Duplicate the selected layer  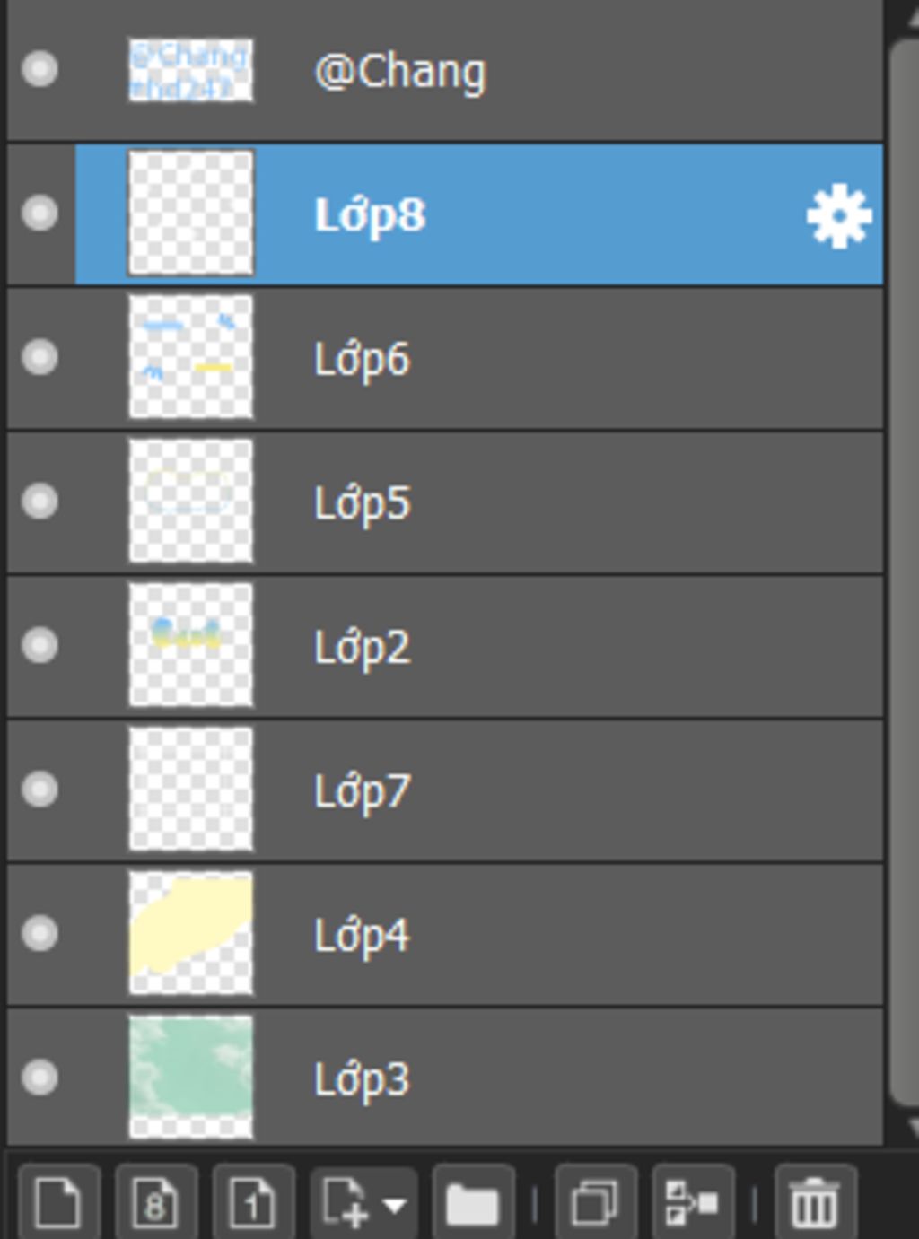[595, 1202]
